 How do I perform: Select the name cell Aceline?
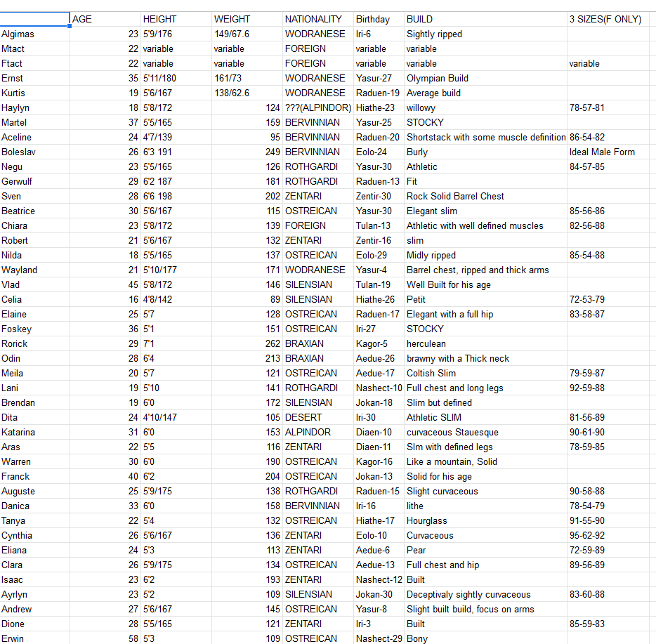coord(34,137)
